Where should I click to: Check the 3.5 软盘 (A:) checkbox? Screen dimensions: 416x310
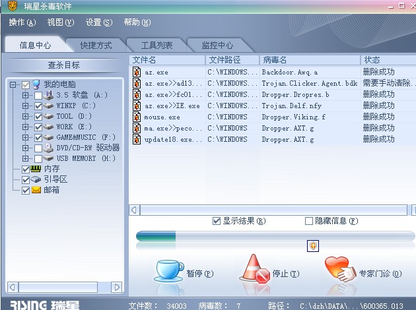coord(38,96)
